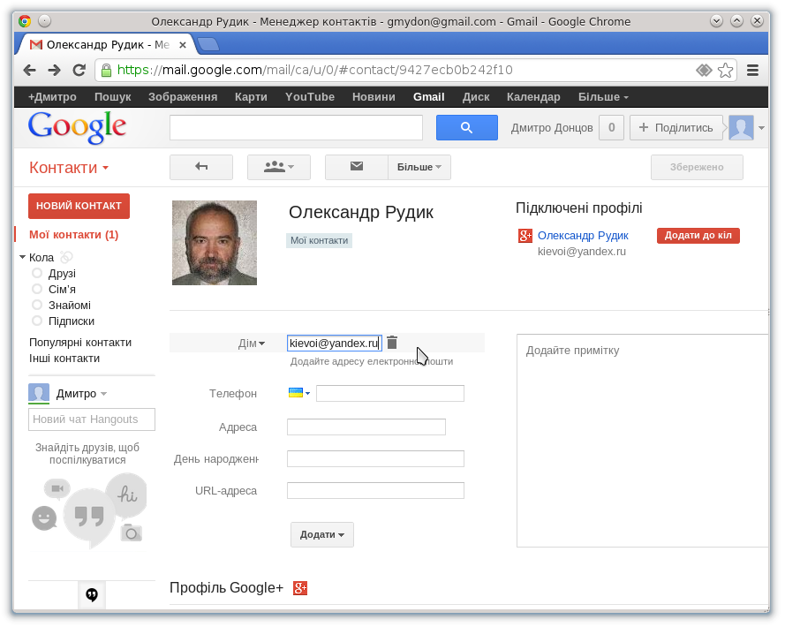
Task: Open Карти in the Google bar
Action: point(251,97)
